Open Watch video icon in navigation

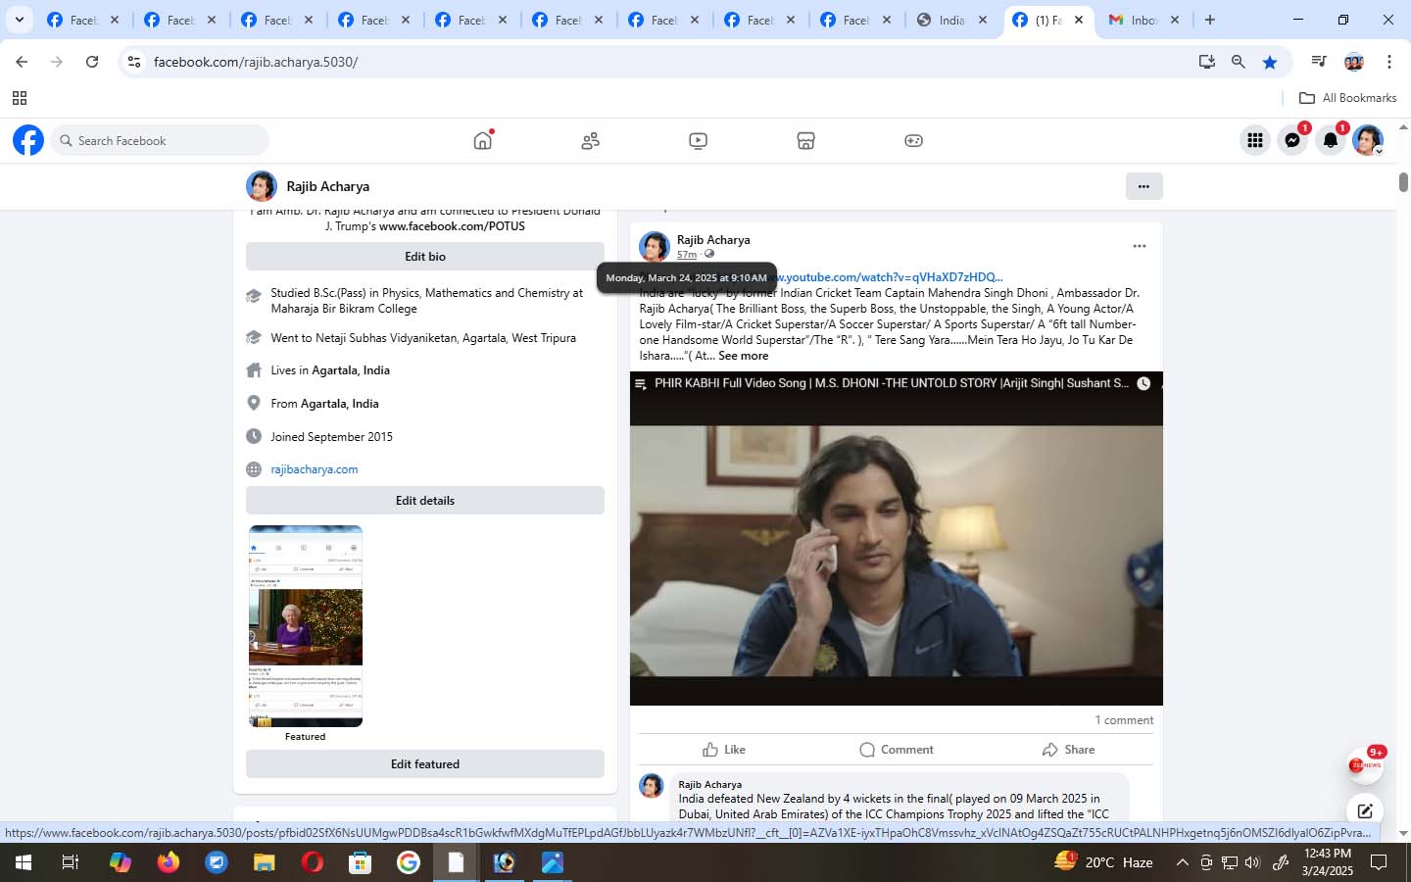[x=698, y=141]
